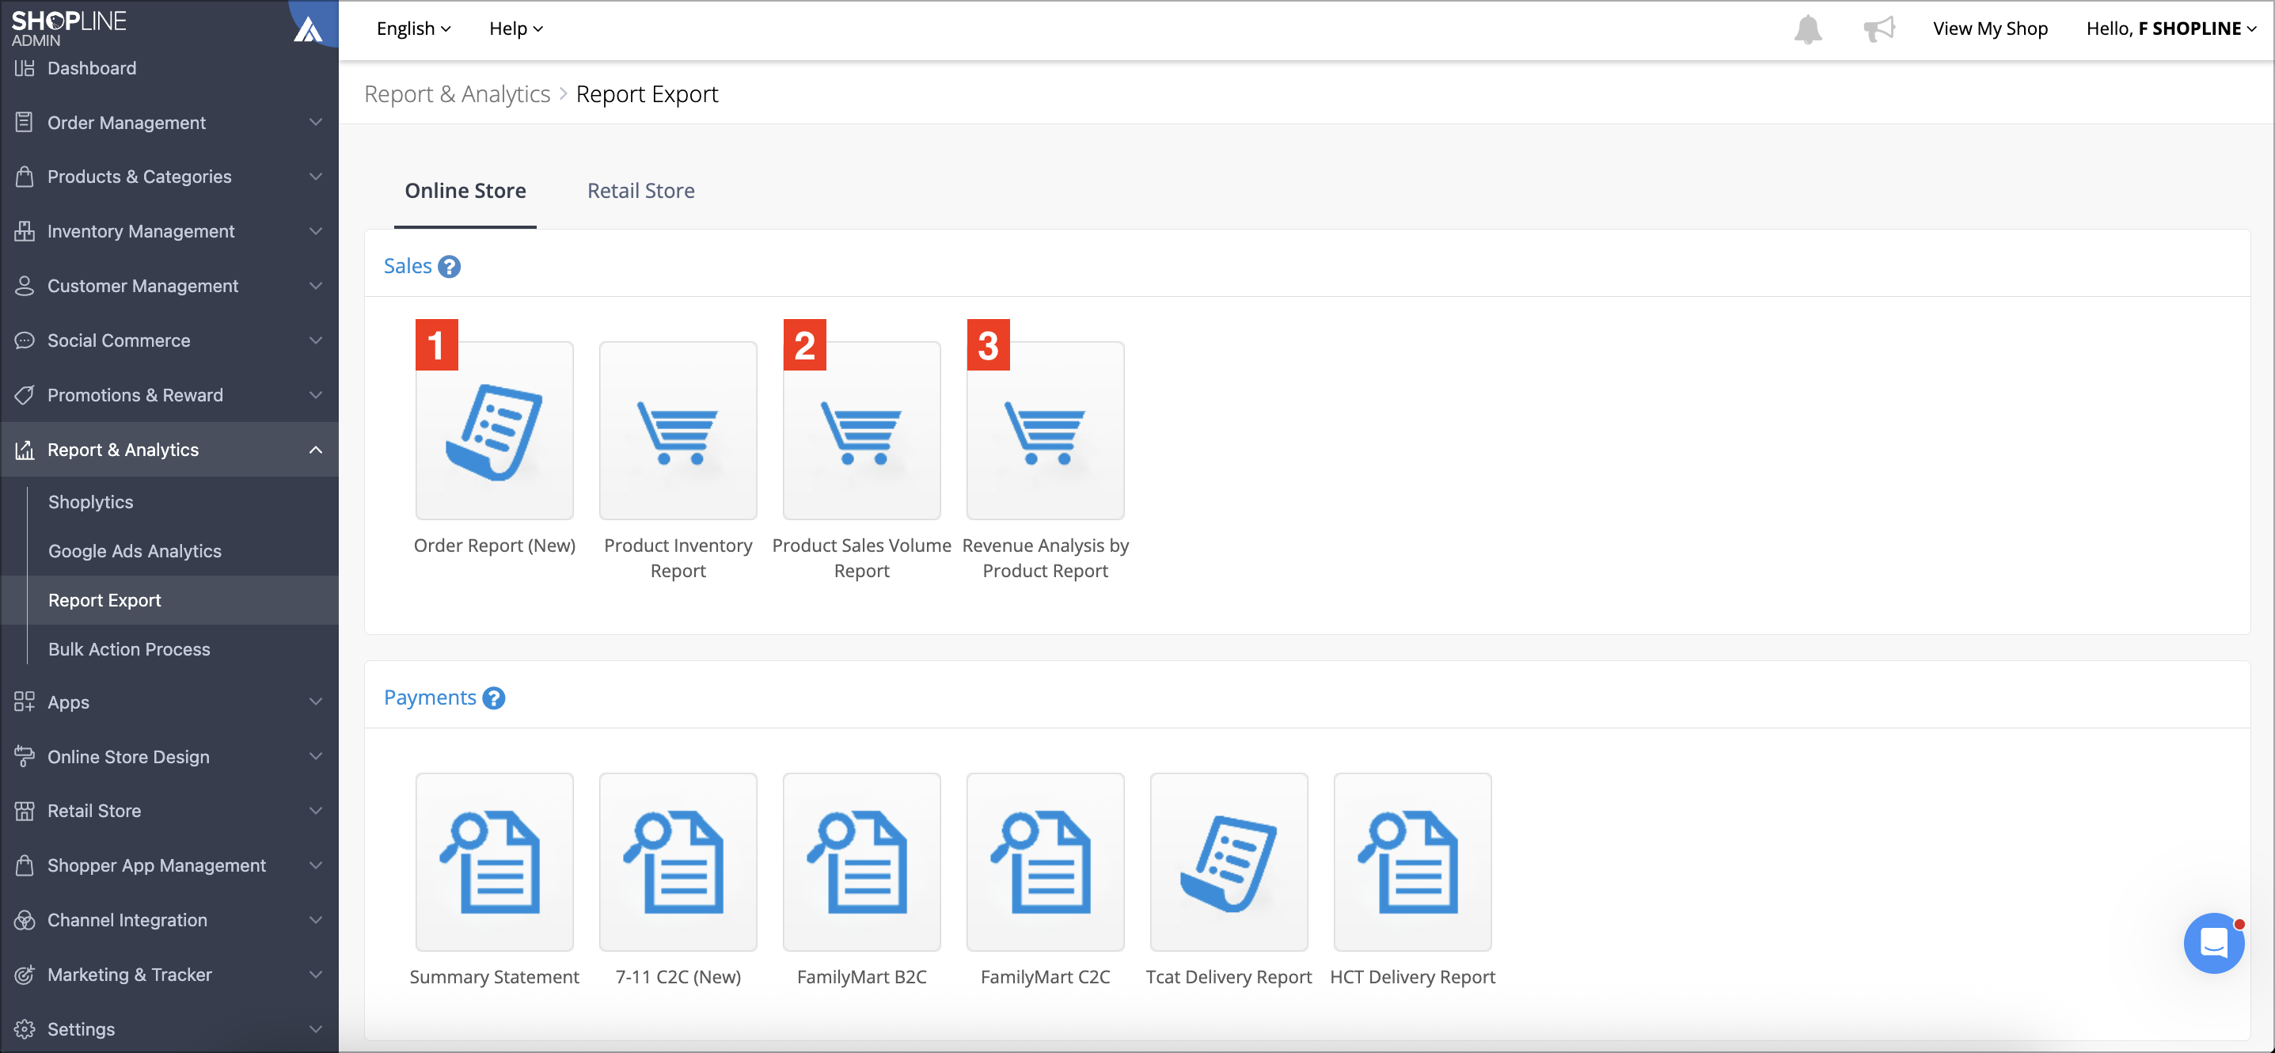Viewport: 2275px width, 1053px height.
Task: Click the Products & Categories bag icon
Action: 25,177
